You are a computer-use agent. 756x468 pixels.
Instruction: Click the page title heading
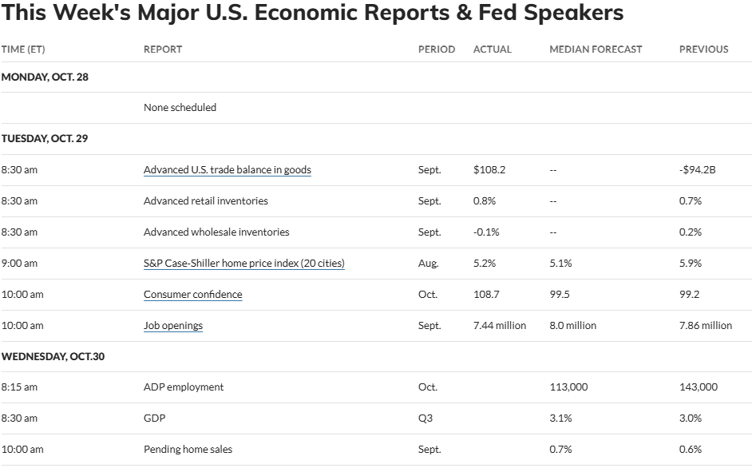312,13
